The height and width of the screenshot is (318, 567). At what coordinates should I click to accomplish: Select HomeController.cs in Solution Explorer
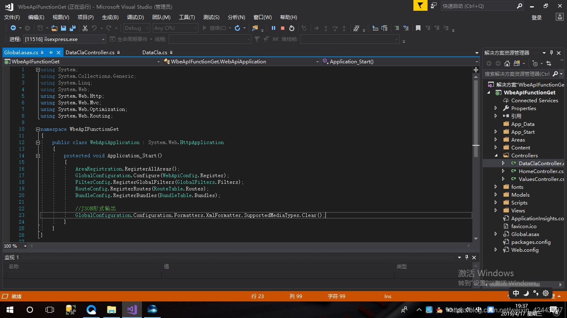click(x=541, y=171)
